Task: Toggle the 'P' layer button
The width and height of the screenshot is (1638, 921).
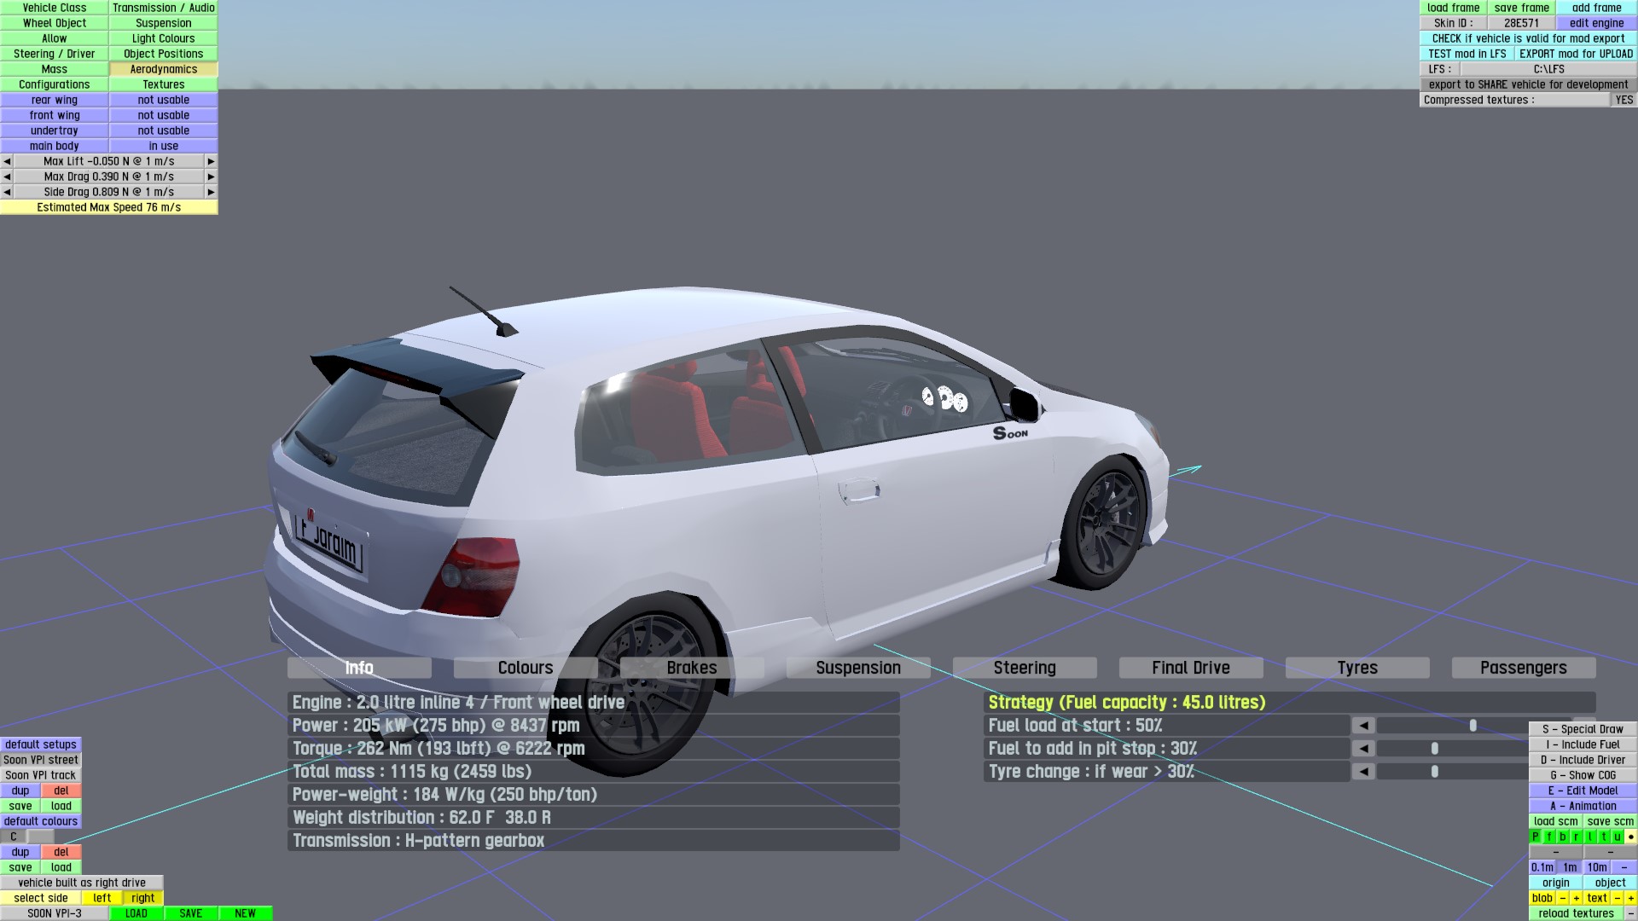Action: coord(1536,837)
